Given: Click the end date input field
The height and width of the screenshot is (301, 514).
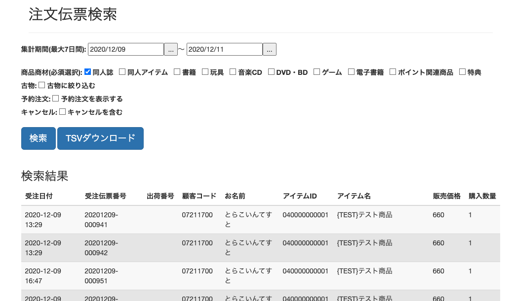Looking at the screenshot, I should (x=224, y=49).
